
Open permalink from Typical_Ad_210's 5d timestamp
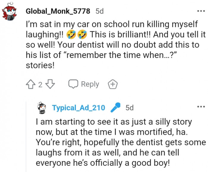tap(130, 108)
